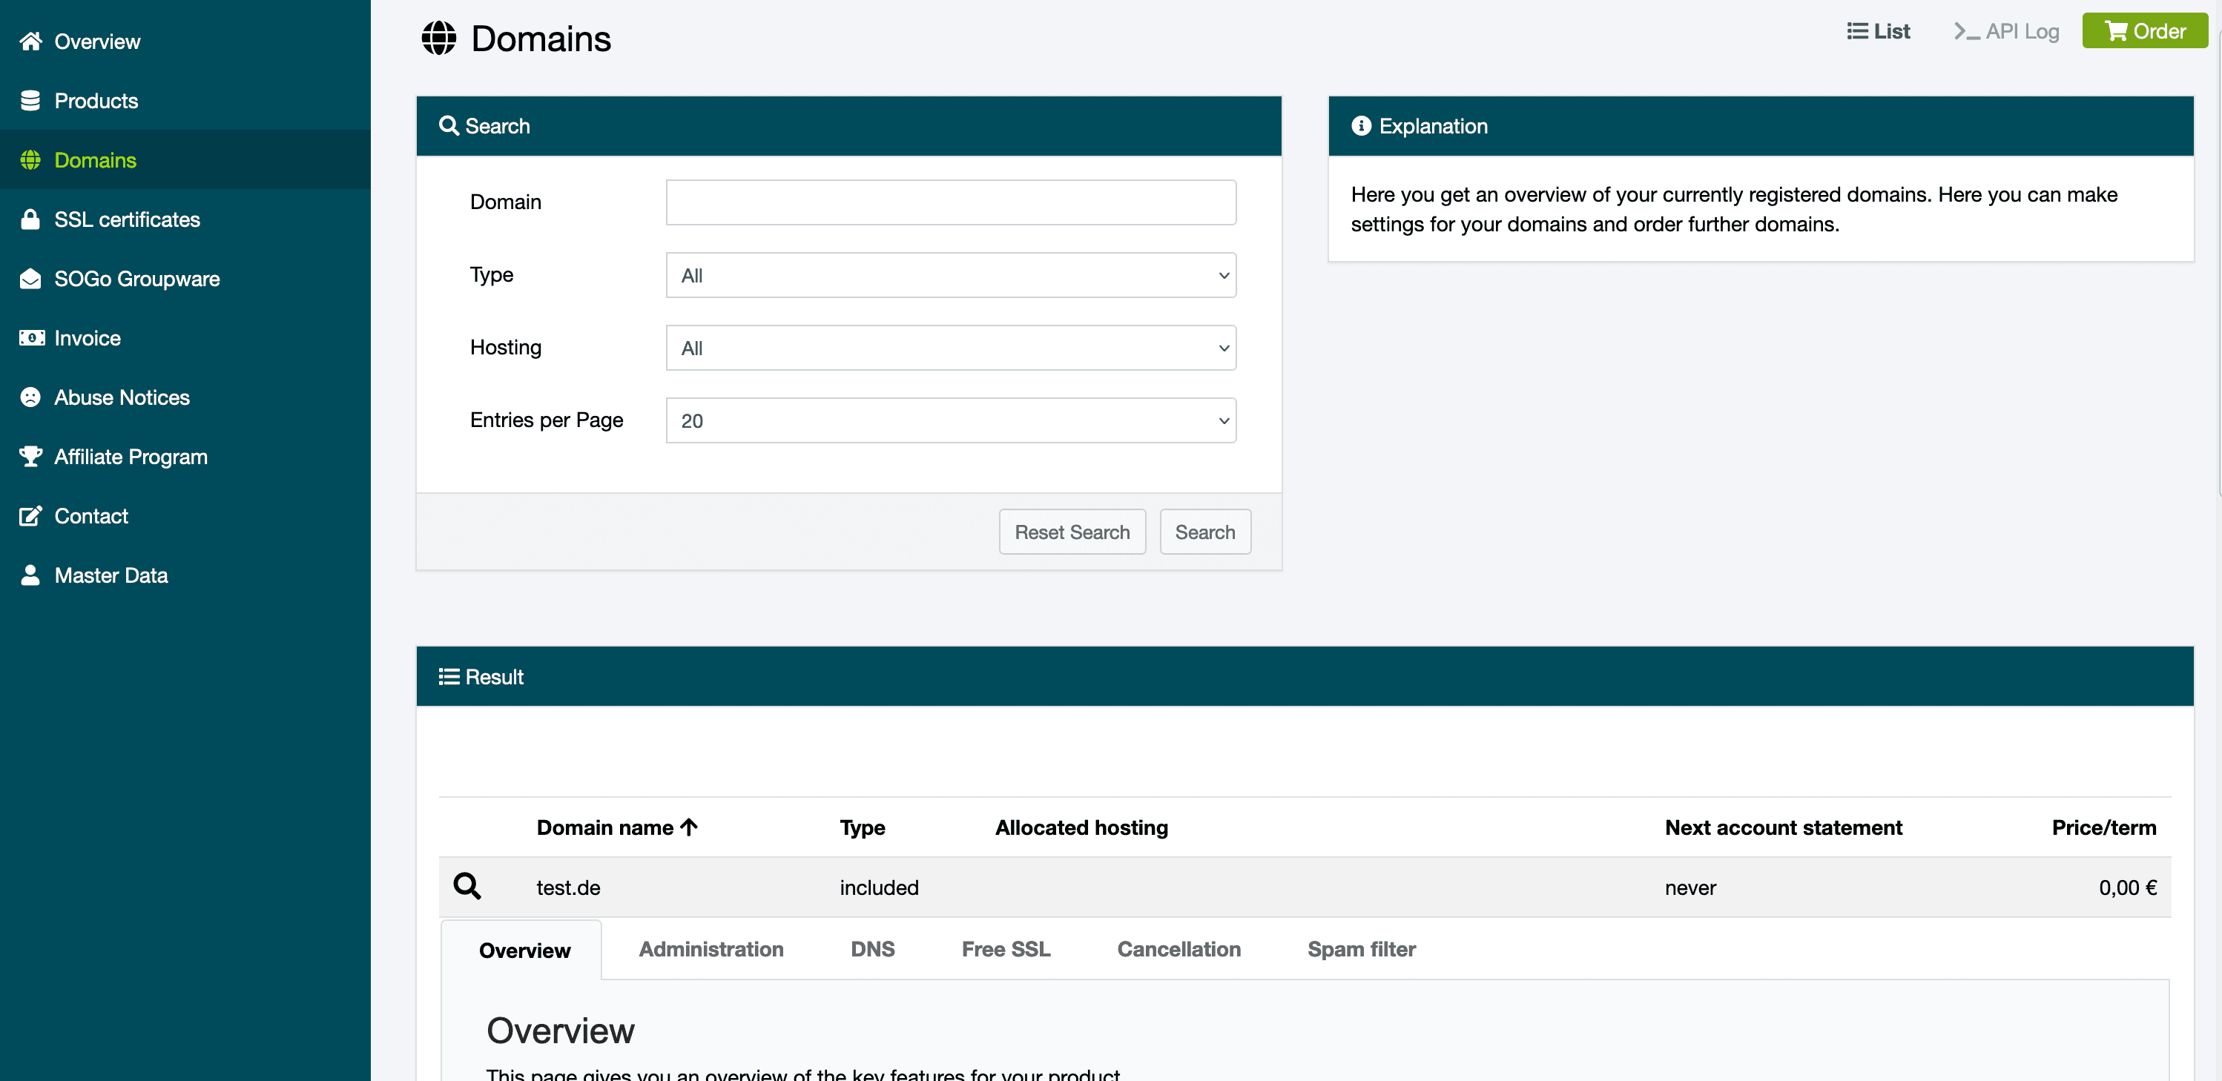Open SOGo Groupware via its envelope icon

[x=31, y=279]
